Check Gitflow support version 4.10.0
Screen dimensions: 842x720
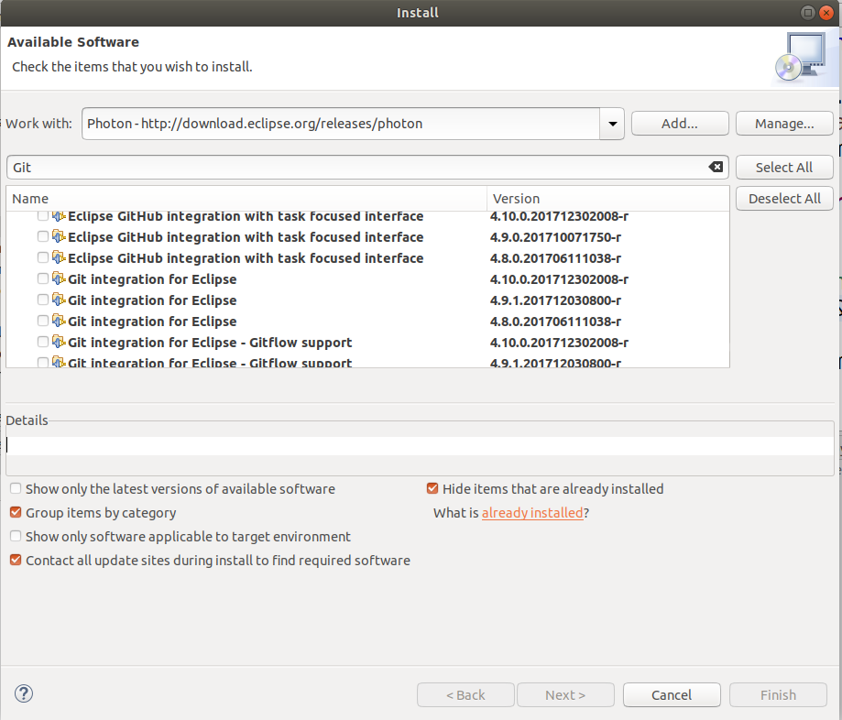coord(43,342)
